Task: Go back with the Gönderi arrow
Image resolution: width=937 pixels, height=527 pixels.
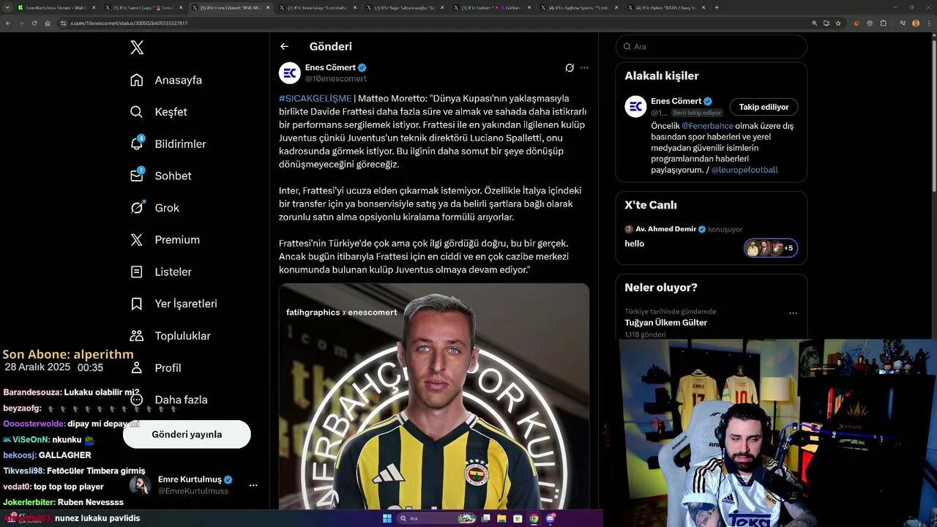Action: 284,46
